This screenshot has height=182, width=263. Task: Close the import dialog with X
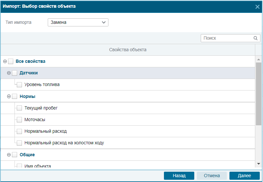pyautogui.click(x=257, y=7)
